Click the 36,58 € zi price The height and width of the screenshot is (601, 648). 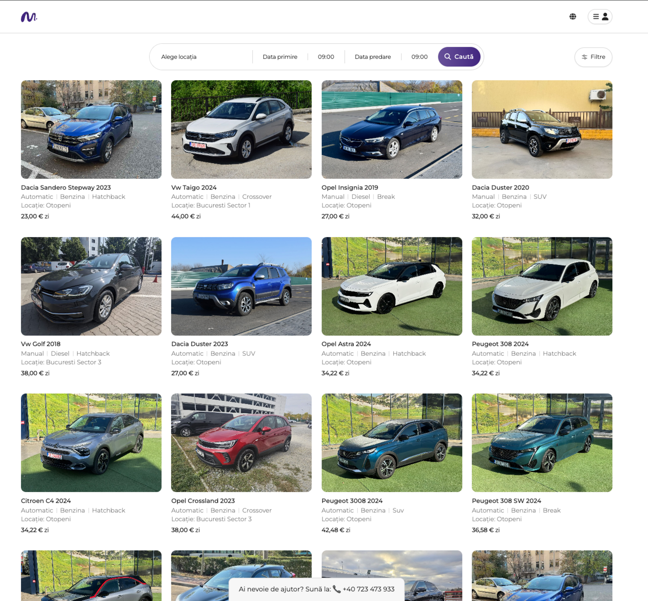click(x=486, y=530)
